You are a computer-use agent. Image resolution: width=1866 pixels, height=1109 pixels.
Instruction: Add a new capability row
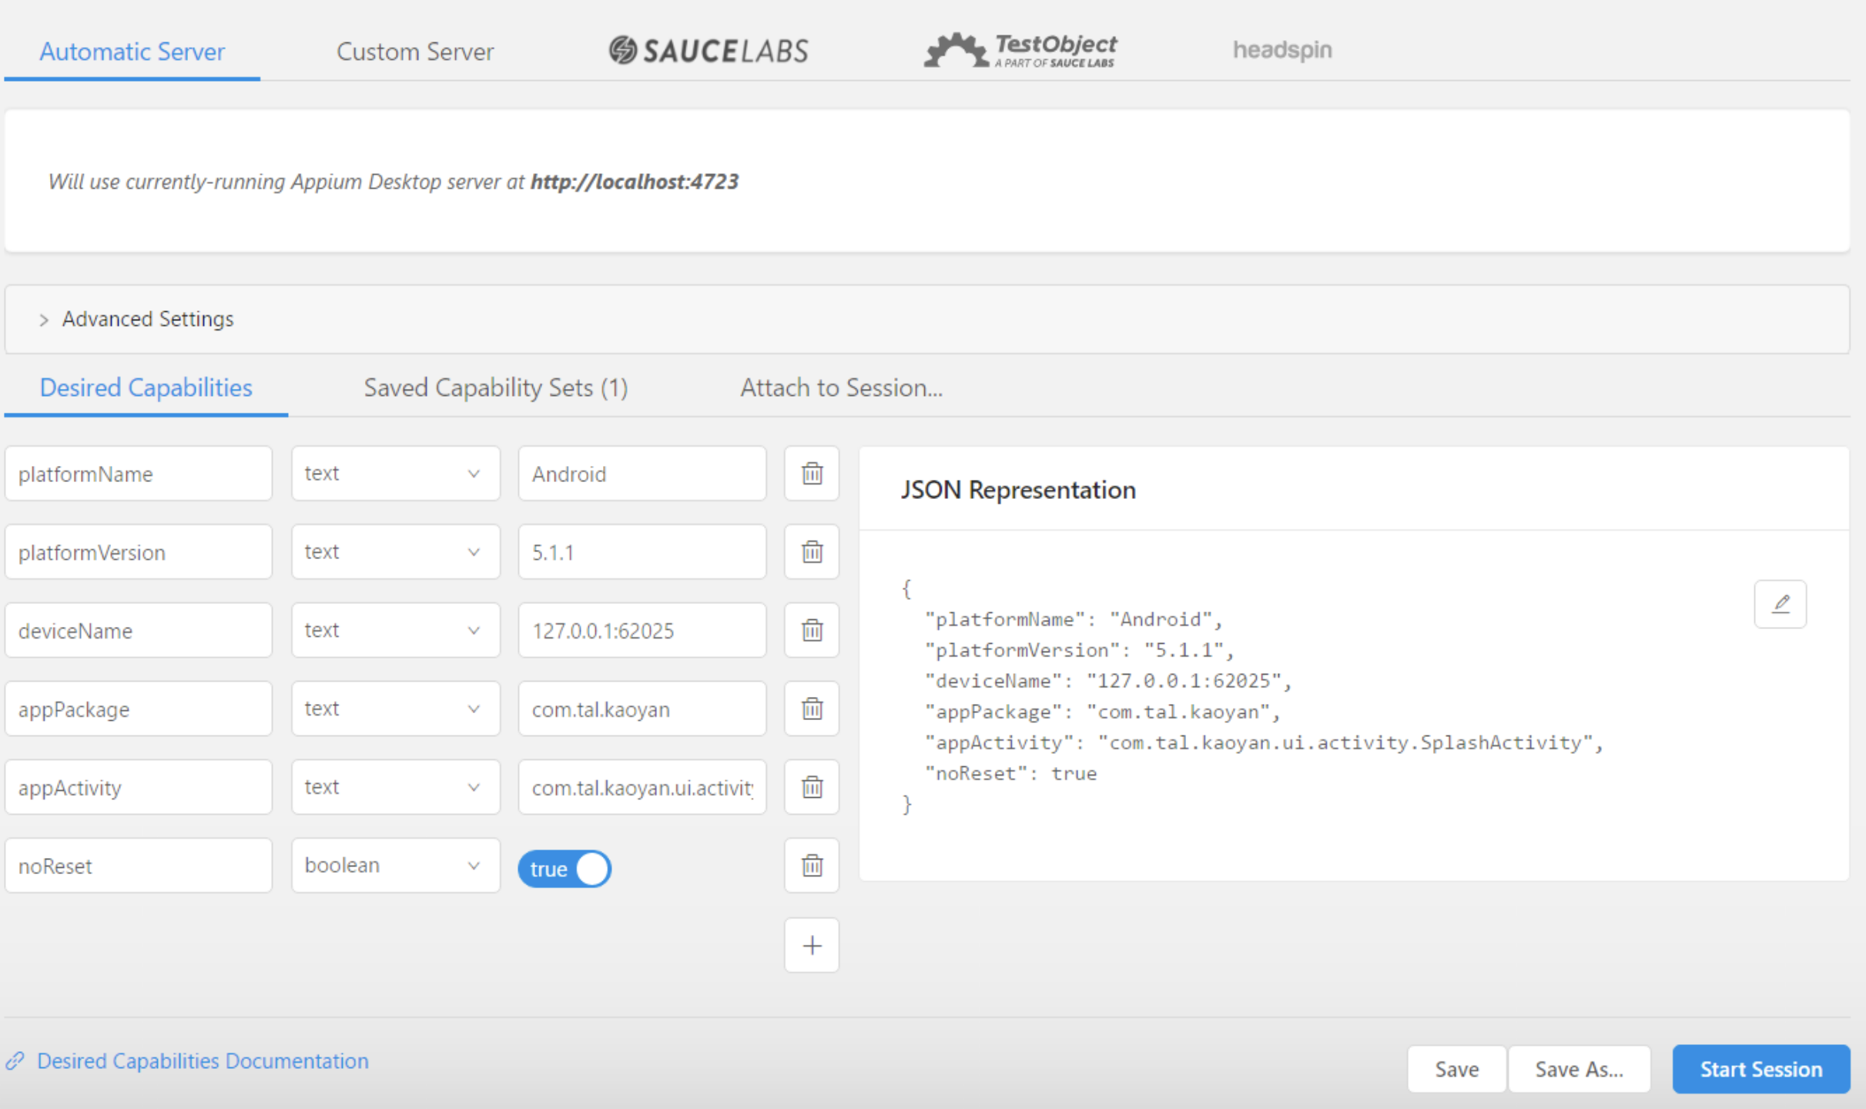811,945
